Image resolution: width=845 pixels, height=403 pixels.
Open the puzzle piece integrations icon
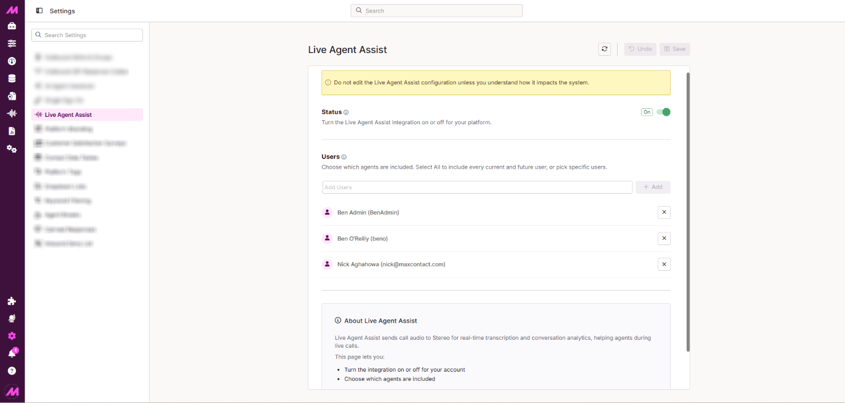coord(12,301)
